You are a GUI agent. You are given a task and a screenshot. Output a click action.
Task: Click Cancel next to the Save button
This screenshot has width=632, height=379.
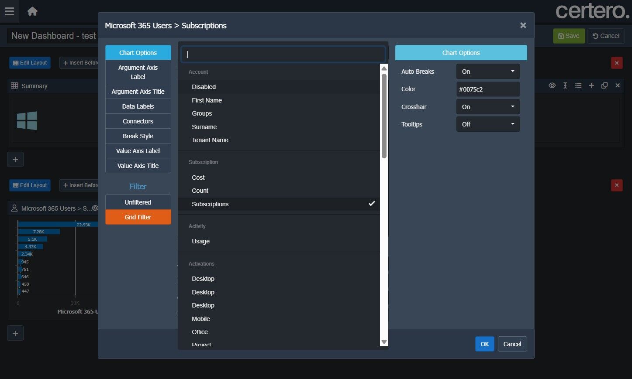(606, 36)
